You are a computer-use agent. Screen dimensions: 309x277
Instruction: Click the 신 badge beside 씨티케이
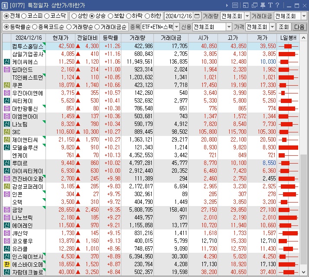[7, 100]
